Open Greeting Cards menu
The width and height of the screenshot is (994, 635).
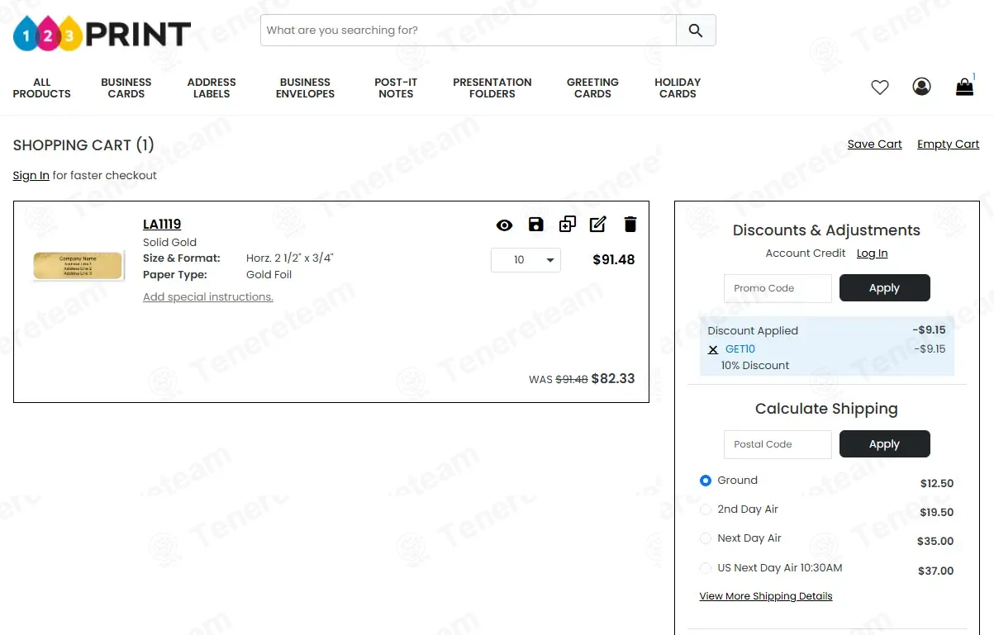592,88
